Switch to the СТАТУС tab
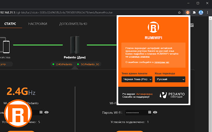The image size is (212, 132). tap(10, 24)
